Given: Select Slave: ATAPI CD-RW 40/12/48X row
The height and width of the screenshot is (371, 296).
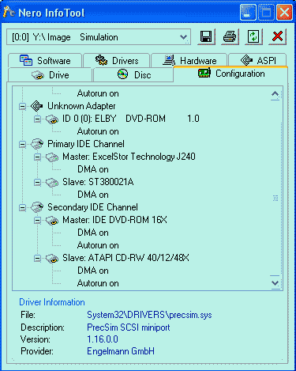Looking at the screenshot, I should tap(126, 258).
